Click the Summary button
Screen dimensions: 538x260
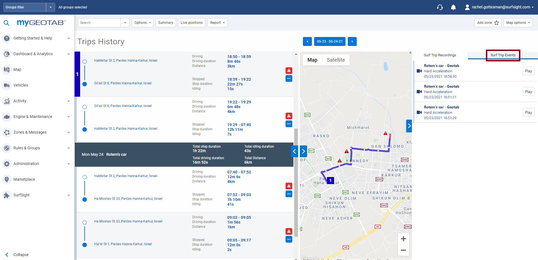coord(166,23)
